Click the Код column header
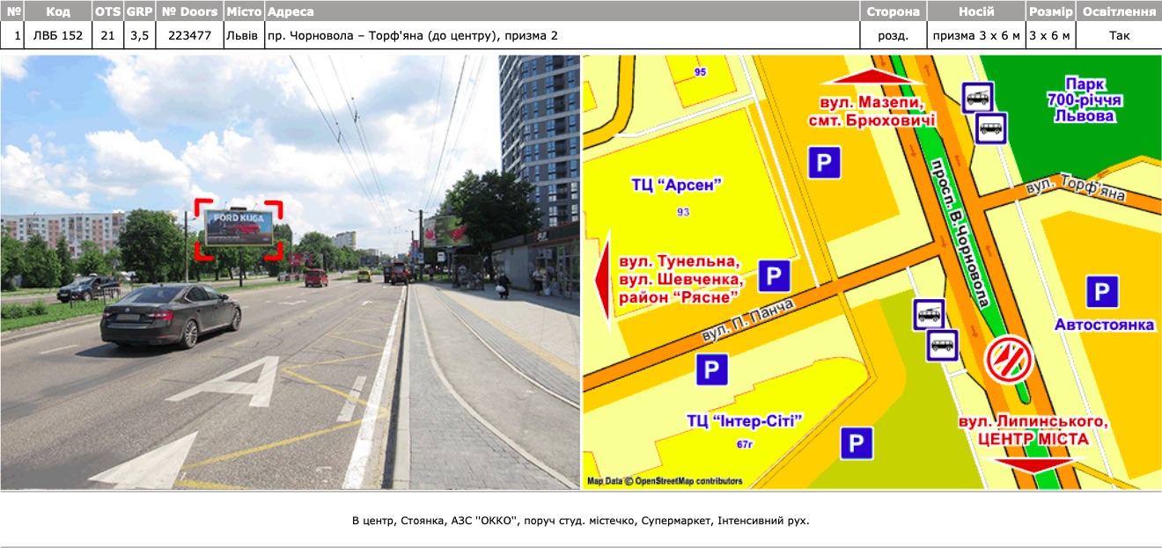This screenshot has height=548, width=1162. click(58, 11)
